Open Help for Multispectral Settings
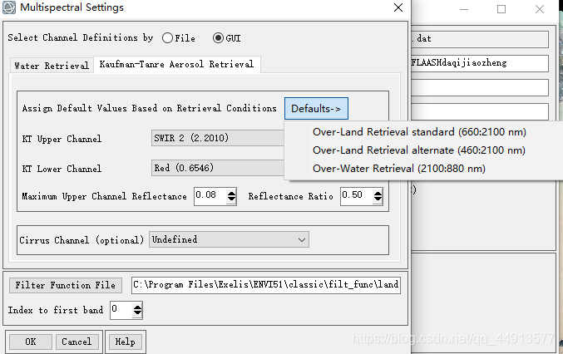This screenshot has height=354, width=563. [125, 342]
